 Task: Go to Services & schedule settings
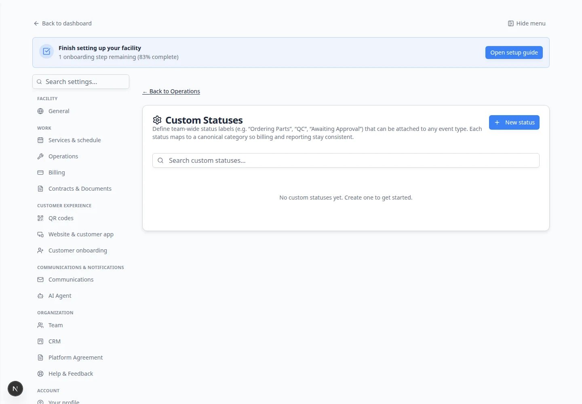[x=81, y=140]
